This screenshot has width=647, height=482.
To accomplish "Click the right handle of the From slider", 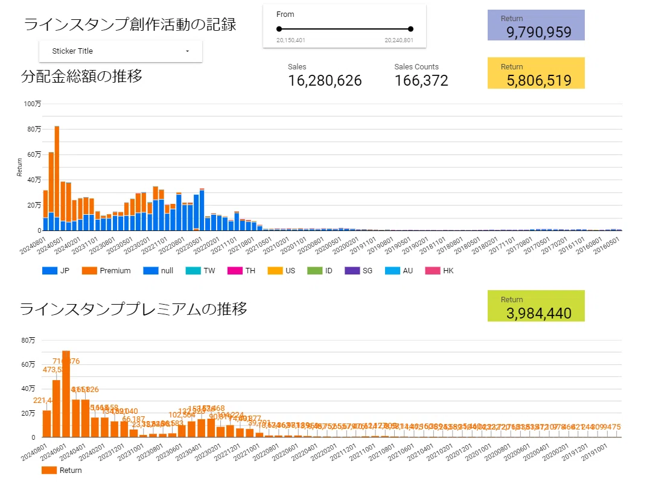I will coord(410,29).
